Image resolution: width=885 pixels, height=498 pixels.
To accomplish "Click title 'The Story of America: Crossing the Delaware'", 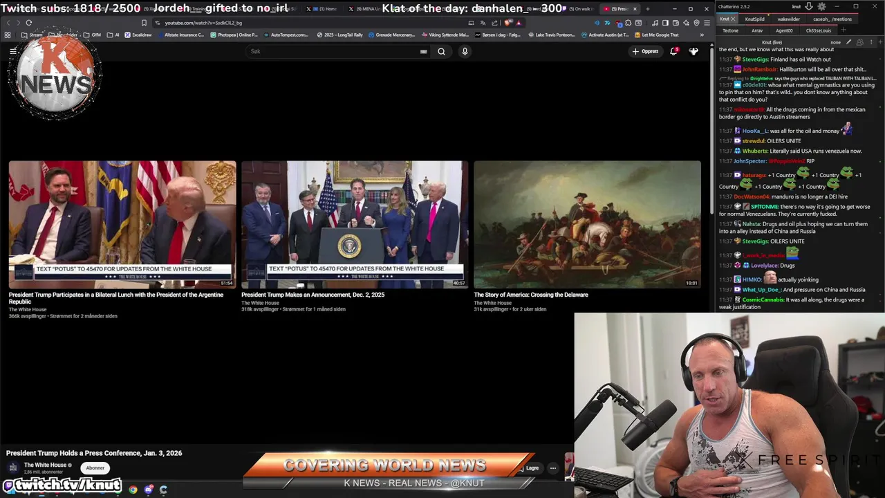I will (x=531, y=295).
